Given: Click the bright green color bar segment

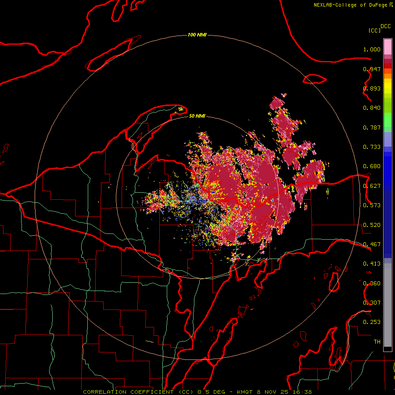Looking at the screenshot, I should click(388, 120).
